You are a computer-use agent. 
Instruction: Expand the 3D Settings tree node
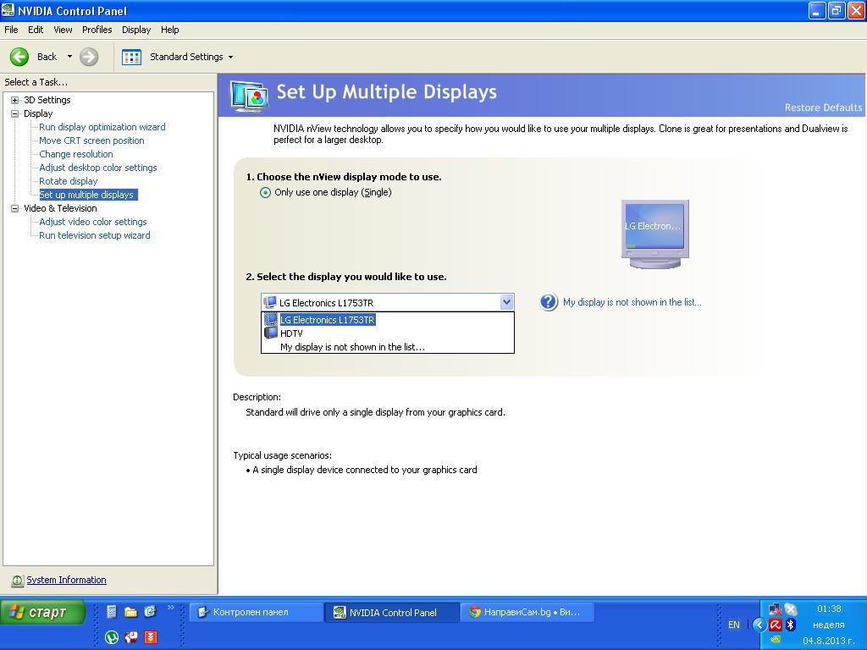pos(15,100)
